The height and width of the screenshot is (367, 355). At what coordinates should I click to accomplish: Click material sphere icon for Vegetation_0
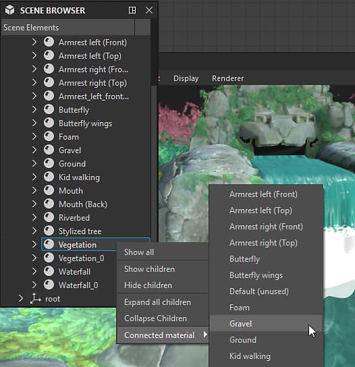coord(49,258)
